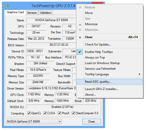Click the Computing label
This screenshot has width=146, height=131.
[17, 113]
